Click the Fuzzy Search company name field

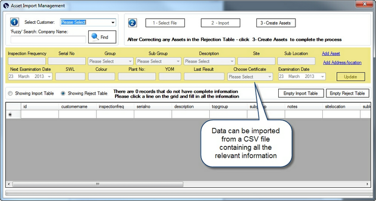[48, 39]
